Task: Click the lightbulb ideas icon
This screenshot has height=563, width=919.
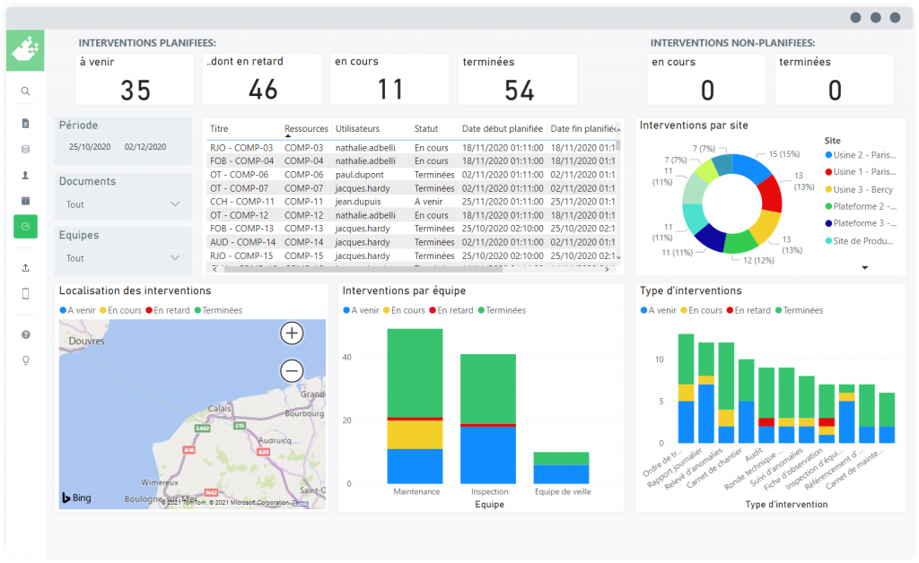Action: click(25, 360)
